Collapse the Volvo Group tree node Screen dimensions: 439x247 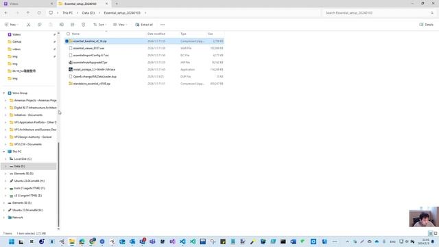point(4,93)
